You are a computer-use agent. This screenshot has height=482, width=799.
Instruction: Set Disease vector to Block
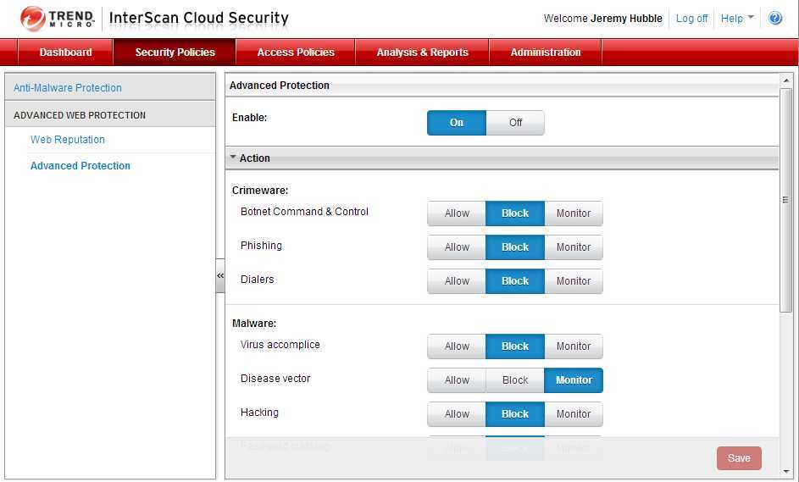(515, 380)
